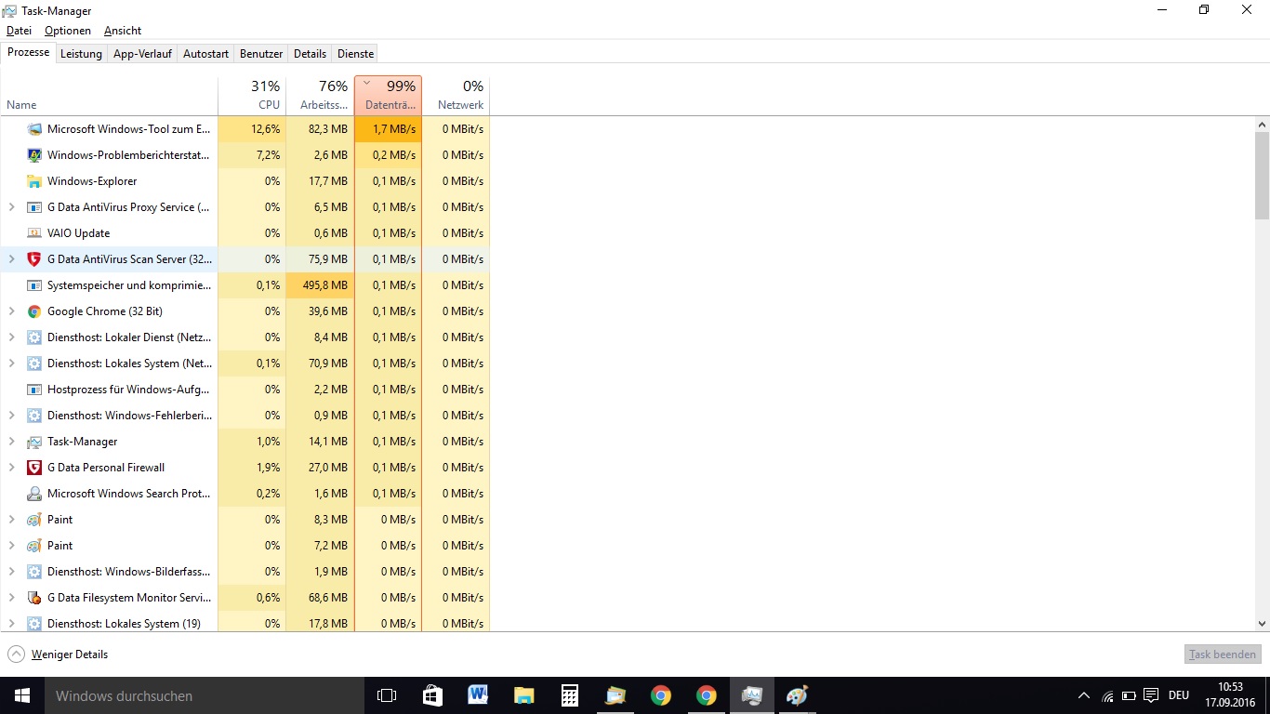Image resolution: width=1270 pixels, height=714 pixels.
Task: Click the scrollbar up arrow
Action: point(1262,124)
